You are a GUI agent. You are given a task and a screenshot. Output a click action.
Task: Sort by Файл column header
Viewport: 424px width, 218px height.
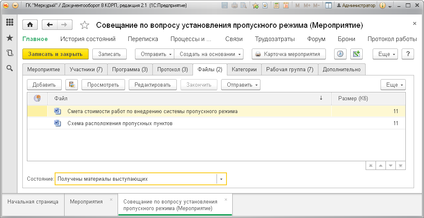(x=189, y=99)
